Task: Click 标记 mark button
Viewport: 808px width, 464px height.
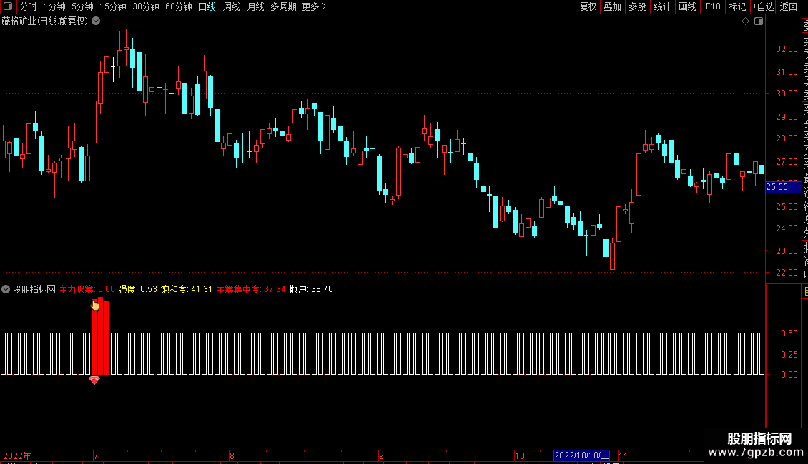Action: click(x=737, y=6)
